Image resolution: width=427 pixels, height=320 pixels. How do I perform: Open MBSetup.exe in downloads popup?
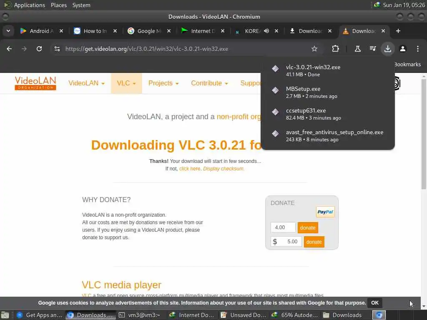coord(328,92)
